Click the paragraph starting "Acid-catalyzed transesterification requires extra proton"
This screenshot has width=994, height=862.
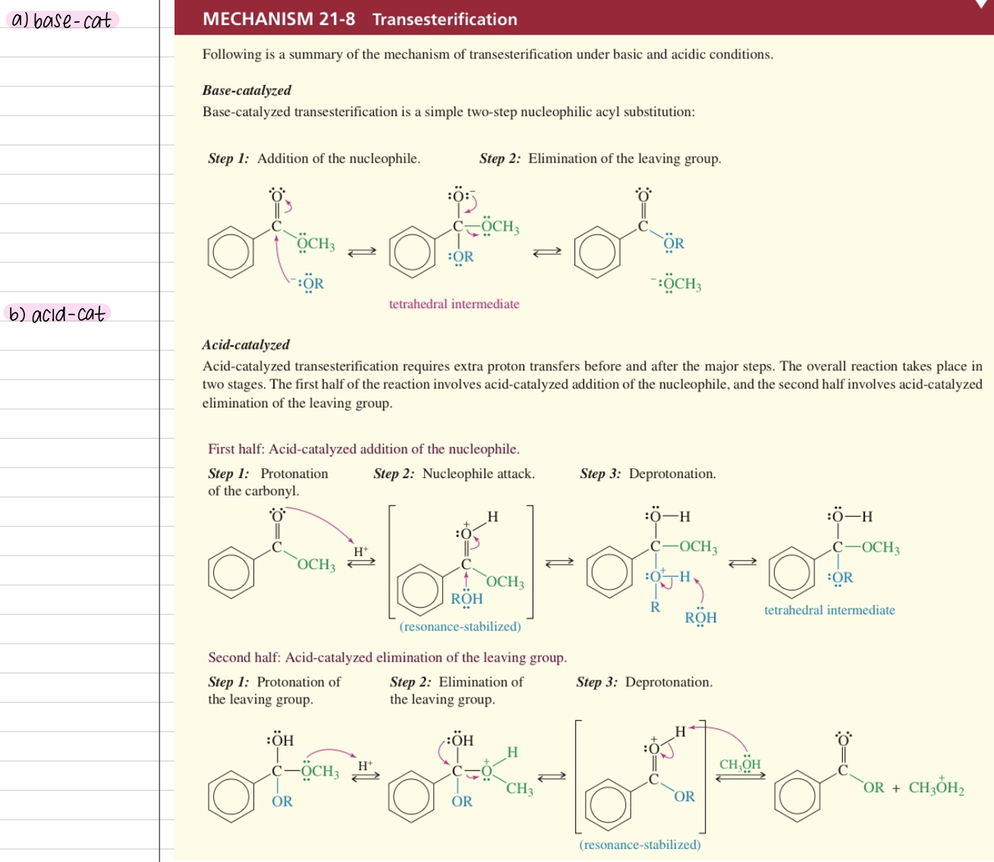click(x=592, y=385)
